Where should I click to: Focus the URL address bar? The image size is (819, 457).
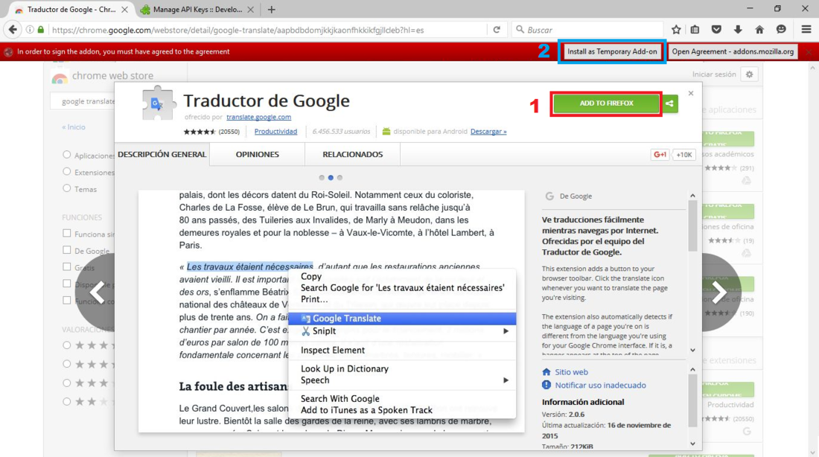pyautogui.click(x=267, y=30)
